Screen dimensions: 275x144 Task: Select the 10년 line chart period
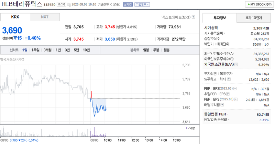(x=86, y=50)
